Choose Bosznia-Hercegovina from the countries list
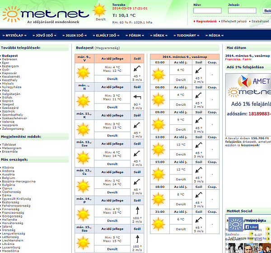Screen dimensions: 271x253 19,181
